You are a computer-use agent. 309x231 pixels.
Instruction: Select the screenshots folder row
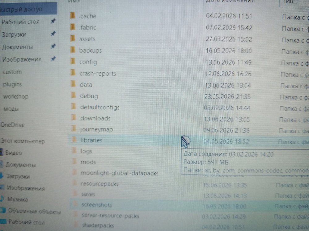pyautogui.click(x=189, y=205)
